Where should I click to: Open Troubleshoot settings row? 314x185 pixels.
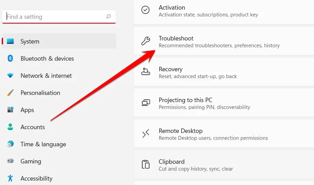(x=224, y=41)
